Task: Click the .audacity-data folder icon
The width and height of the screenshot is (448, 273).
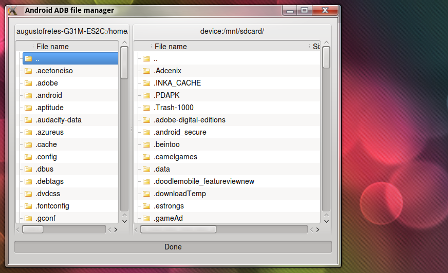Action: click(28, 120)
